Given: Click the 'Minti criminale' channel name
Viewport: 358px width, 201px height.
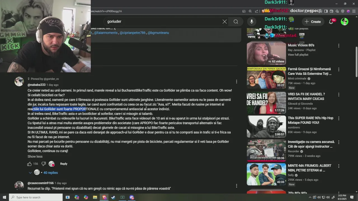Looking at the screenshot, I should pyautogui.click(x=297, y=79).
